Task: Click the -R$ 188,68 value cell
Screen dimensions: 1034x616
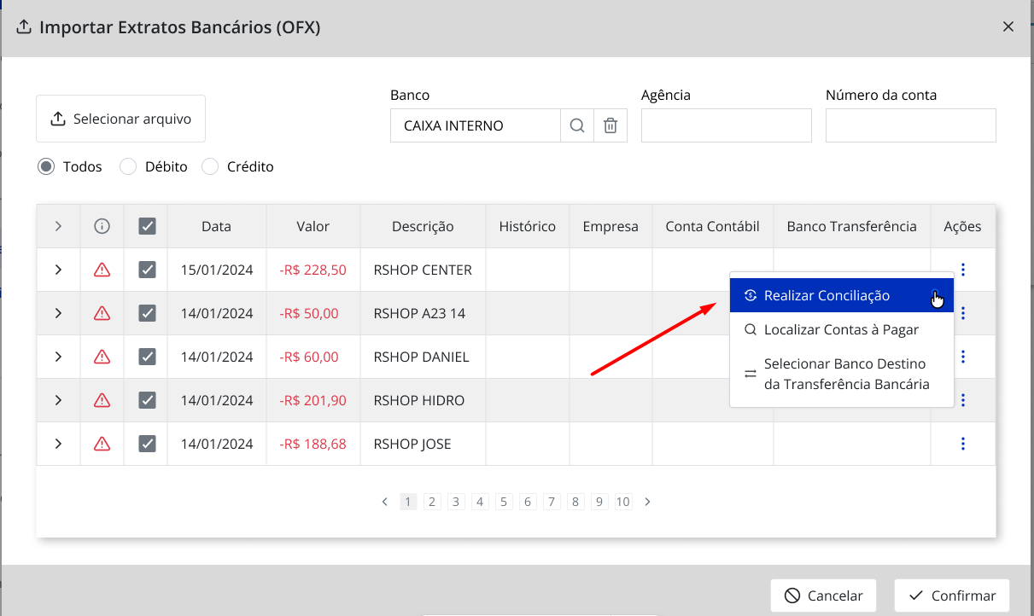Action: [x=313, y=444]
